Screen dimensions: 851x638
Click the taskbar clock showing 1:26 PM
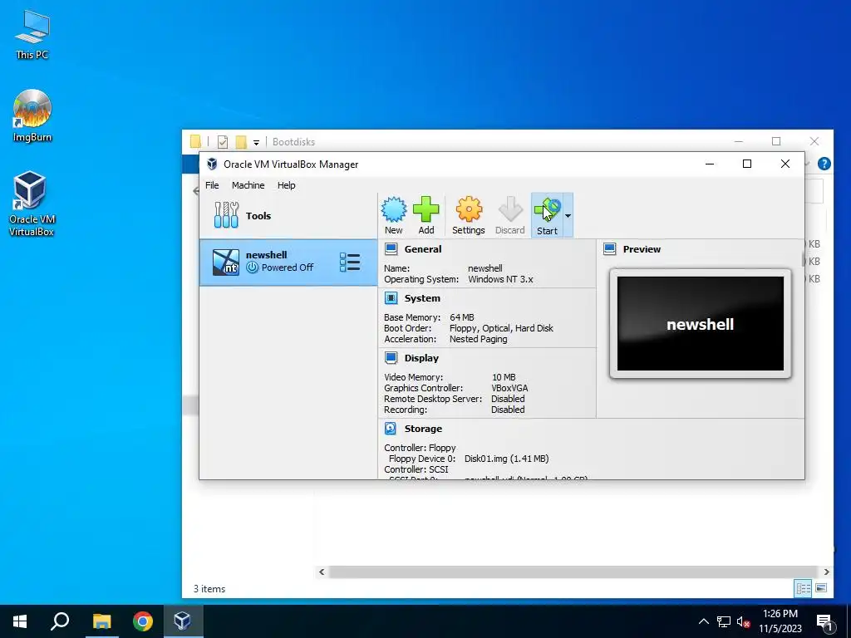point(780,621)
